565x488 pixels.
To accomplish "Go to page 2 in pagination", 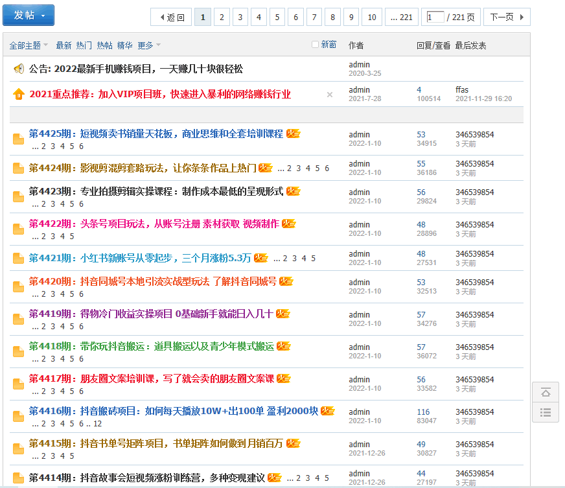I will tap(222, 17).
